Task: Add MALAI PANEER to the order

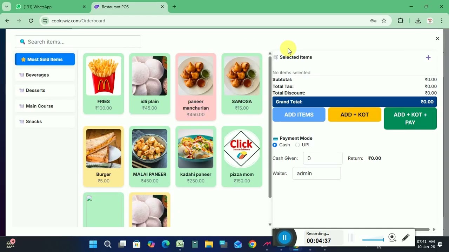Action: [x=149, y=156]
